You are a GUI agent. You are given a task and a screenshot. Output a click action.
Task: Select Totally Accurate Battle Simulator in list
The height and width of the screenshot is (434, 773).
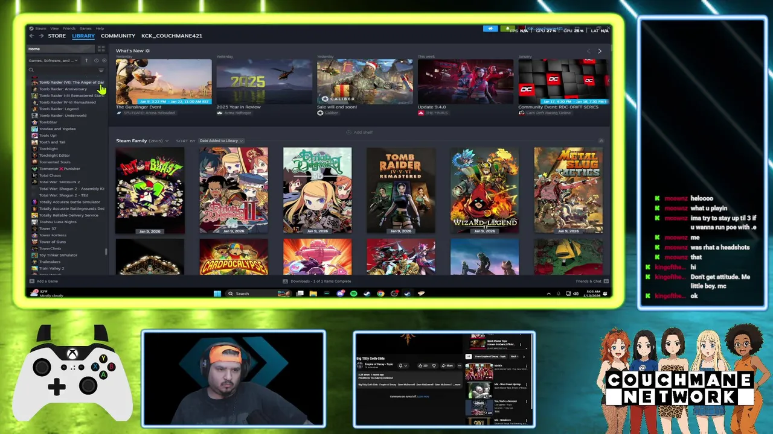click(69, 202)
